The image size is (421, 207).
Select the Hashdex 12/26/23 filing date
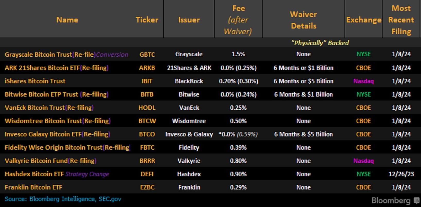401,174
